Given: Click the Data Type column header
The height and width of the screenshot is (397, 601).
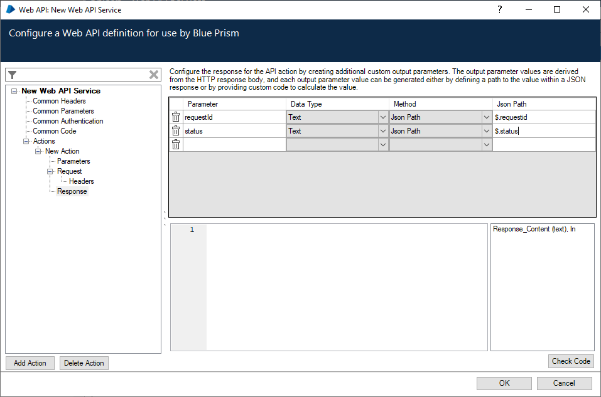Looking at the screenshot, I should 337,104.
